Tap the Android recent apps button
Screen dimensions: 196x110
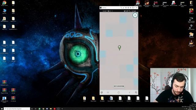point(108,92)
